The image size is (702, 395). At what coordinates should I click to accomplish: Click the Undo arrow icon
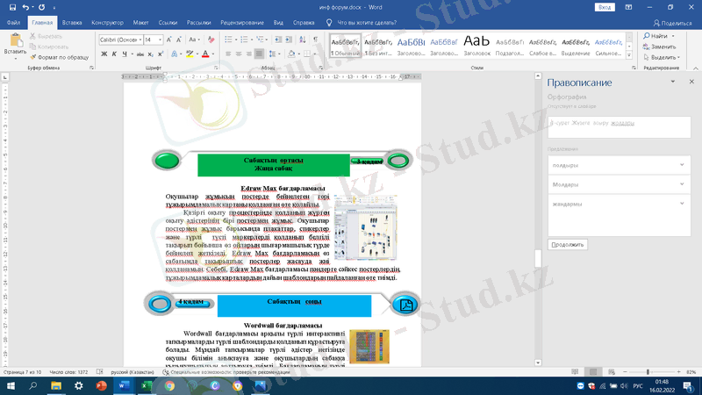pos(25,7)
